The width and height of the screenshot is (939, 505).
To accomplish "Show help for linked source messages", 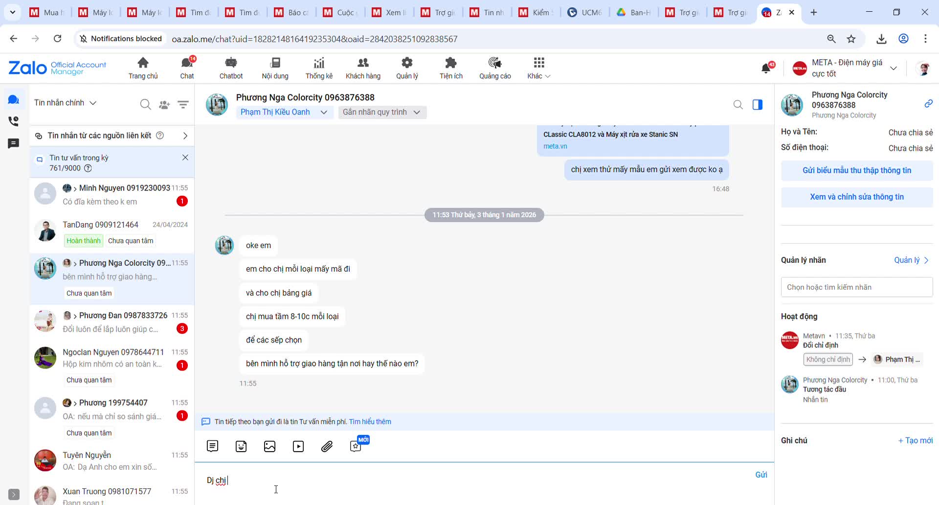I will (160, 136).
